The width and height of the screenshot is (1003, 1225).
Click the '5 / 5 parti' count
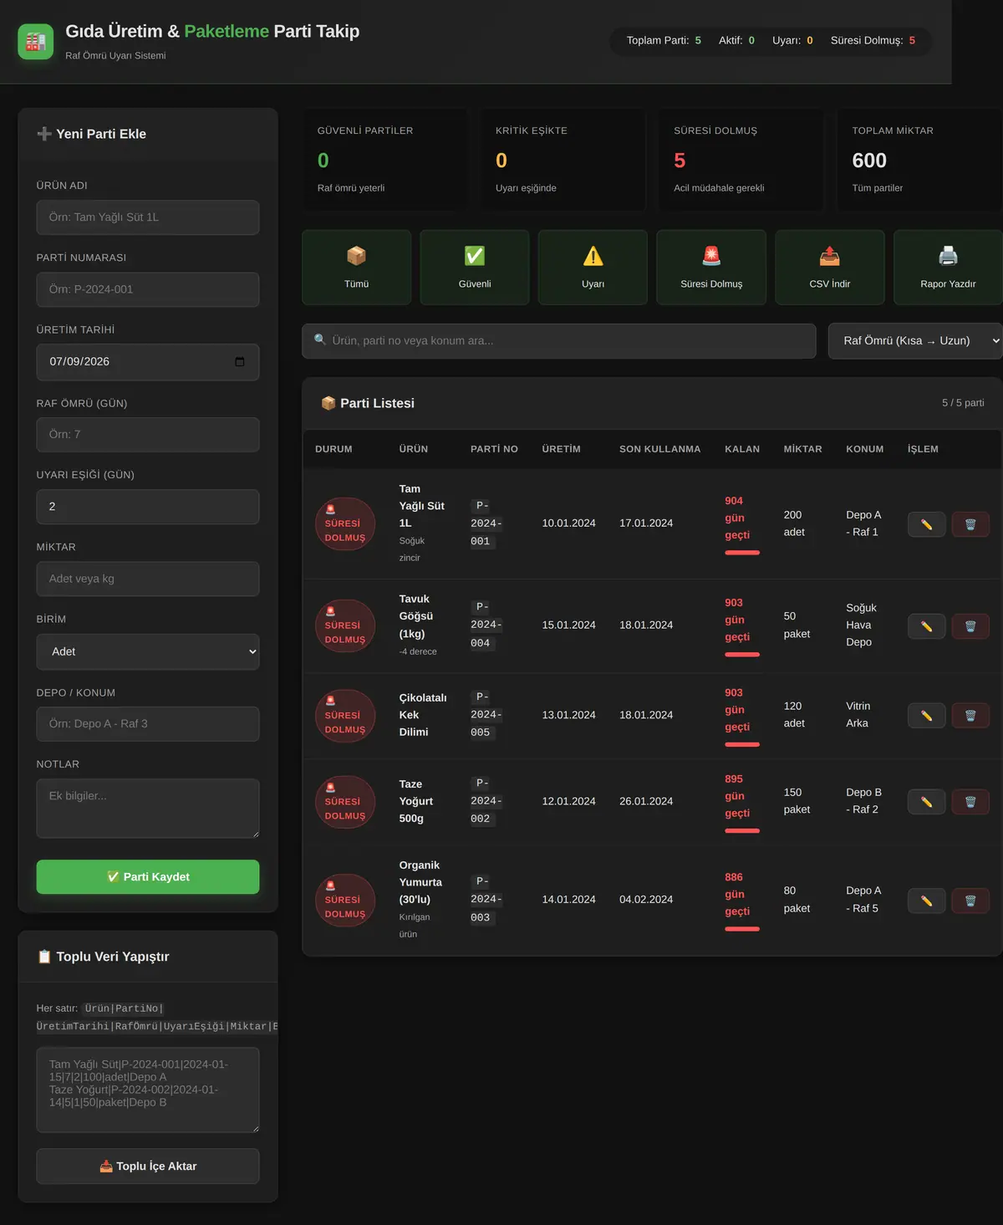[x=963, y=403]
